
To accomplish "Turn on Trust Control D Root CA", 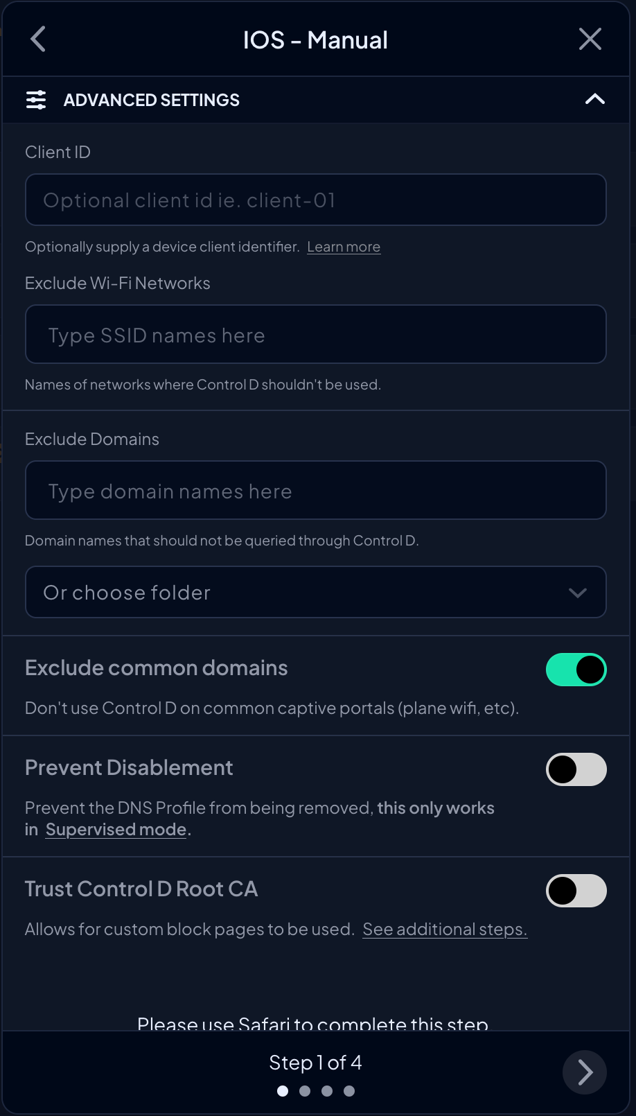I will click(576, 891).
